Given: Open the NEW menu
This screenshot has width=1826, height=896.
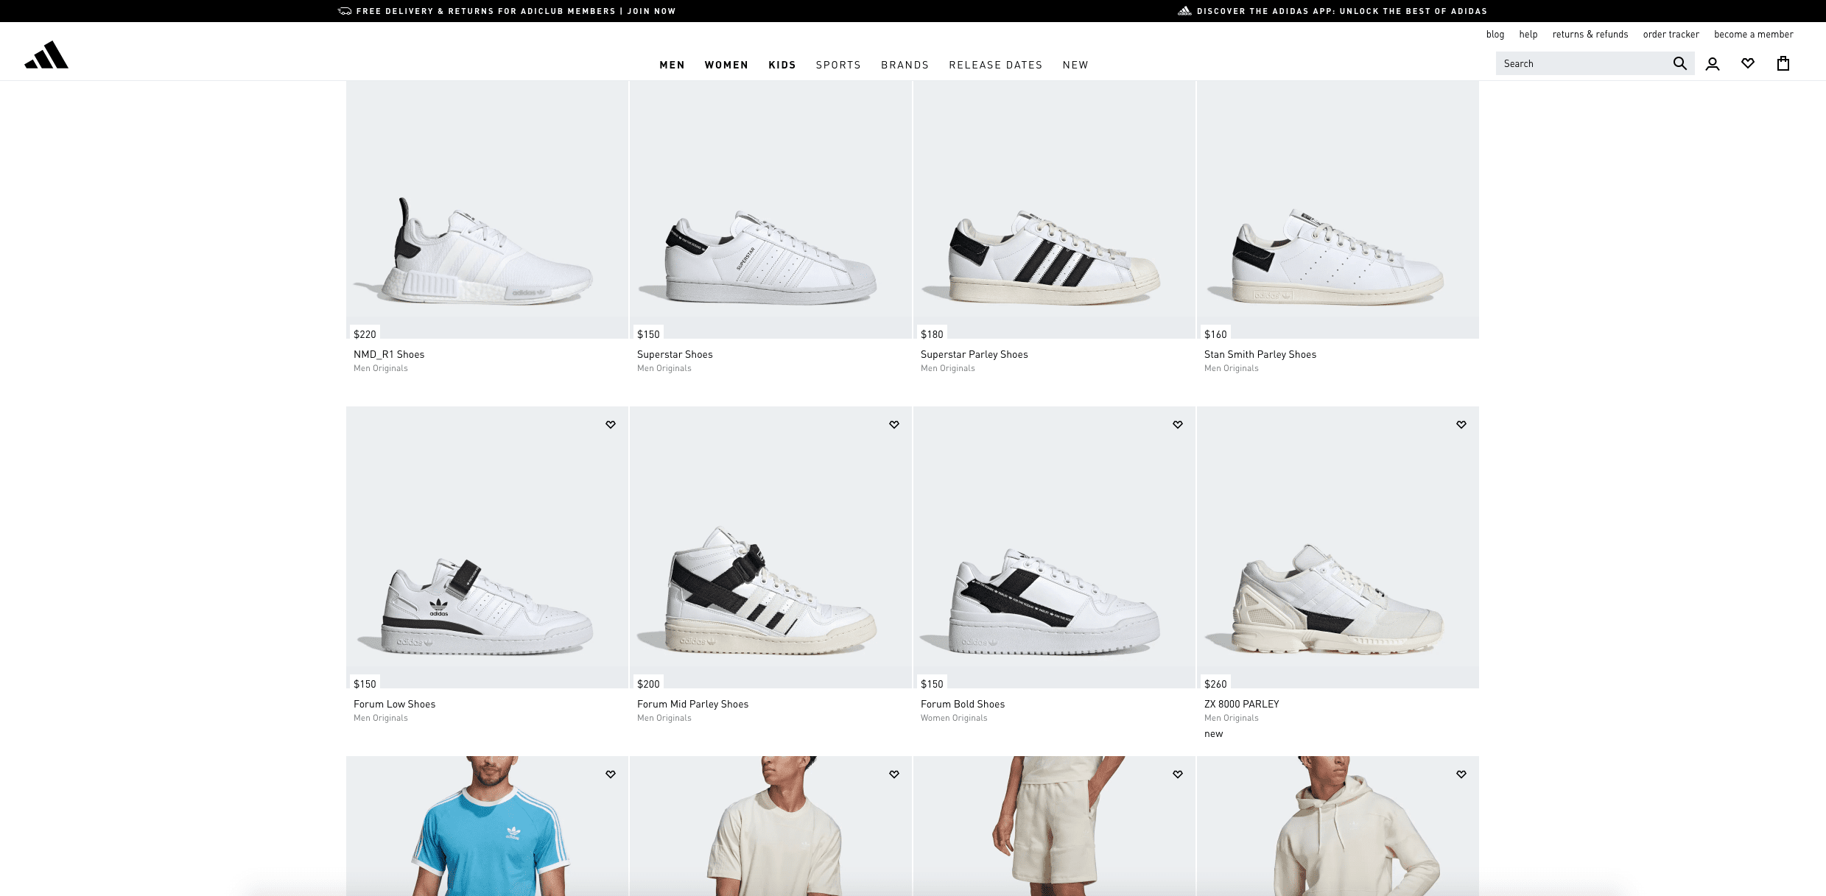Looking at the screenshot, I should [1075, 65].
